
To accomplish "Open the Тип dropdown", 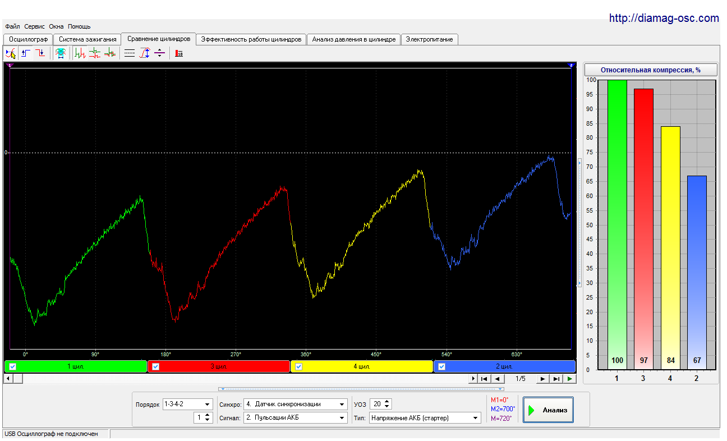I will click(x=476, y=417).
